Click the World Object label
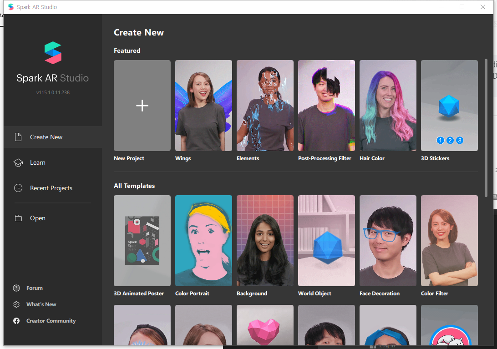This screenshot has height=349, width=497. (314, 293)
